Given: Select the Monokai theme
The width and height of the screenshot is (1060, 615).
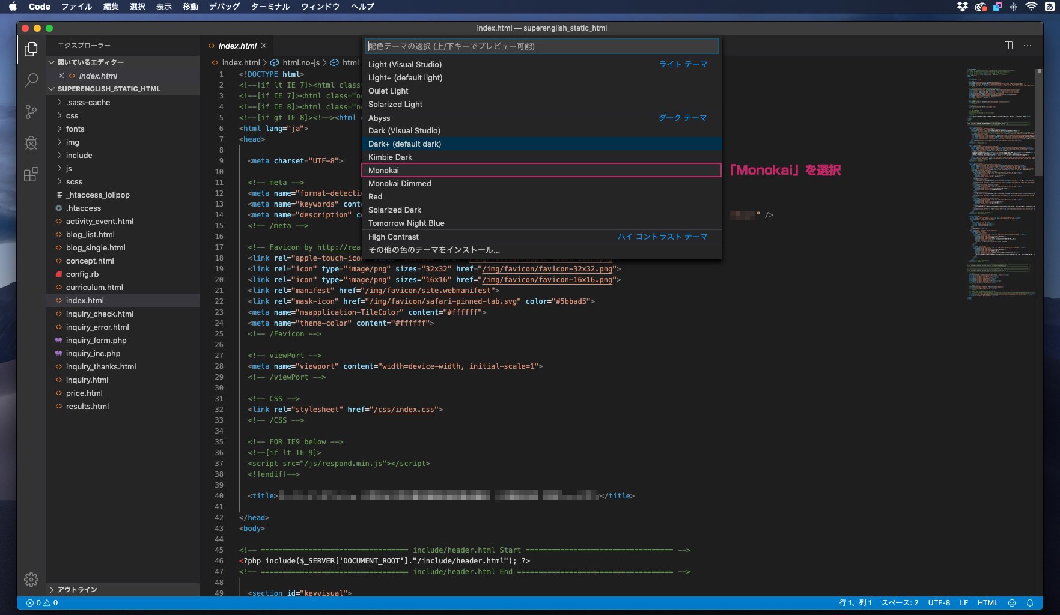Looking at the screenshot, I should (x=383, y=170).
